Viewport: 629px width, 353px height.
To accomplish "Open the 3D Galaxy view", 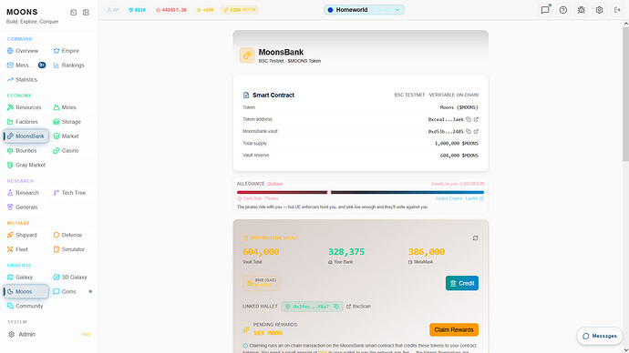I will click(70, 277).
